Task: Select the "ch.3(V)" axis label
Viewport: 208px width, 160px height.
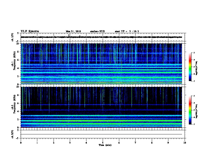Action: 12,134
